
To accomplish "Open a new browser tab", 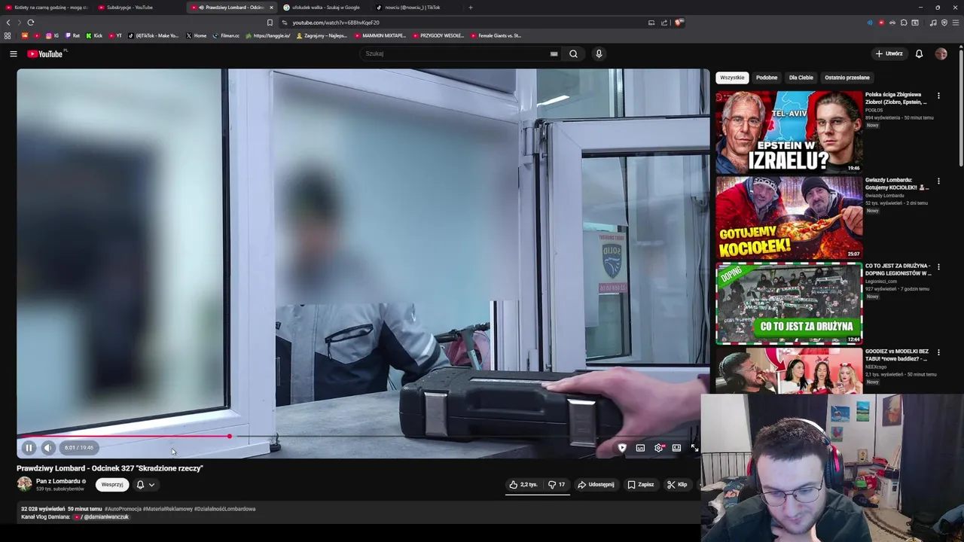I will click(471, 8).
